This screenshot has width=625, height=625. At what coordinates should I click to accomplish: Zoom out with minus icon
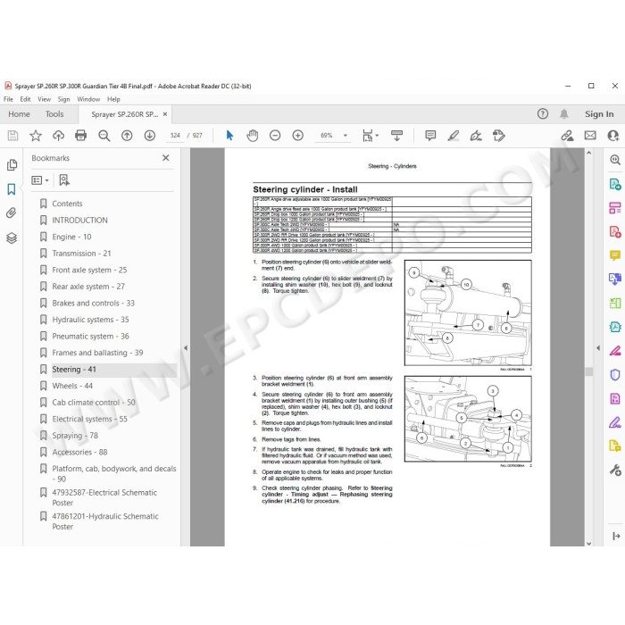coord(275,136)
